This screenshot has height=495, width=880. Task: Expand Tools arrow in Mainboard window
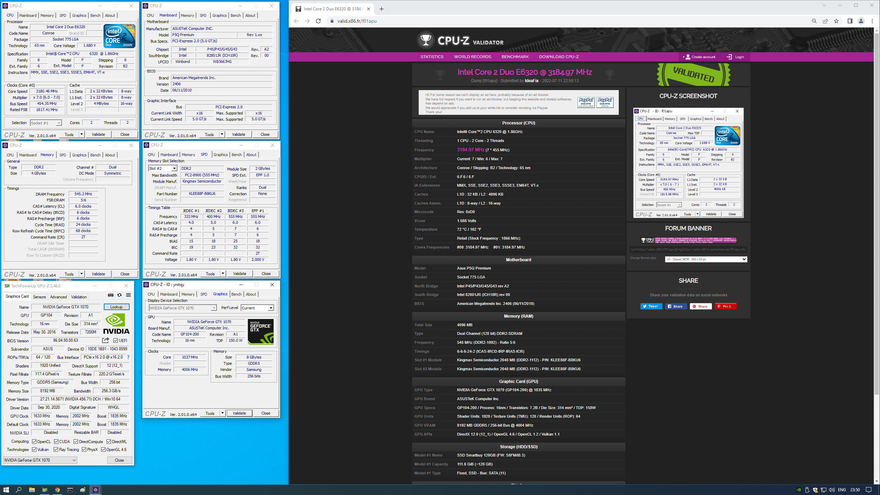pos(222,134)
